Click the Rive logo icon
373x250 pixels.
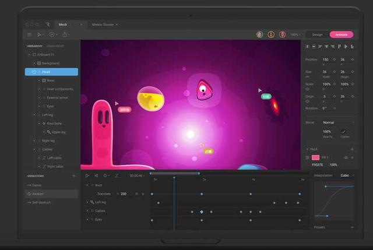coord(47,24)
